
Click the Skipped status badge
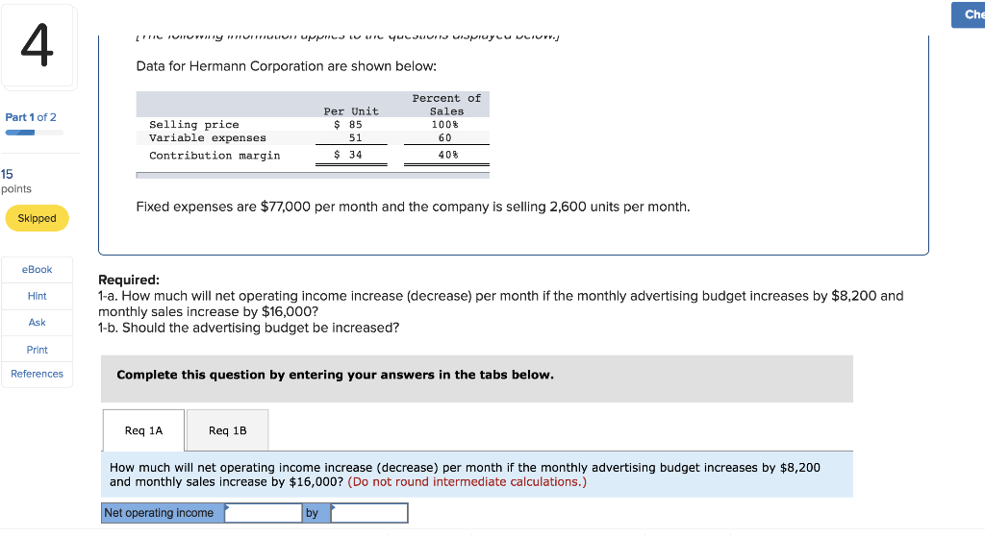(x=38, y=218)
